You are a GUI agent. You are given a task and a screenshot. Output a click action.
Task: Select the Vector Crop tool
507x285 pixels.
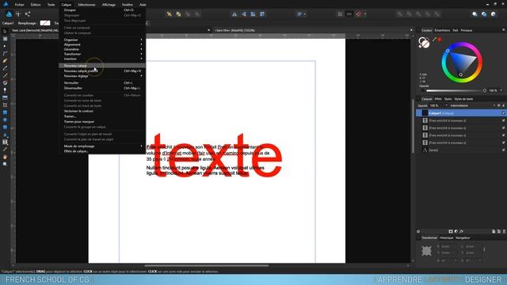5,105
